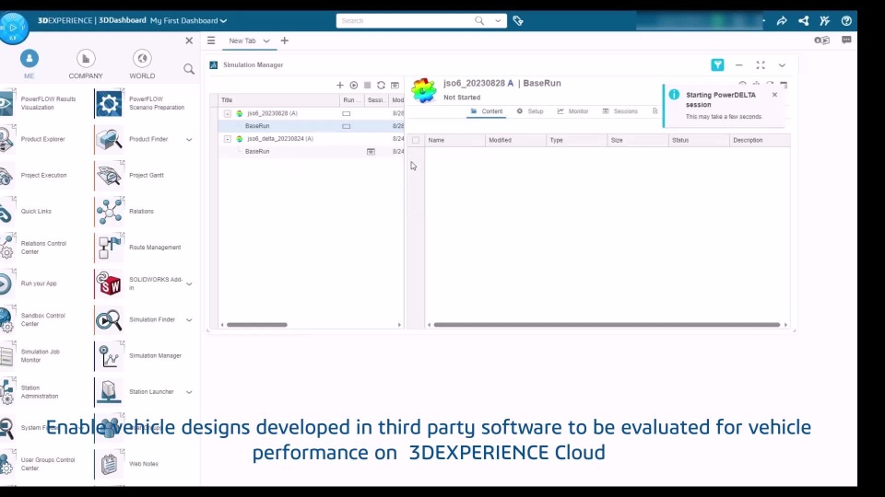Open the New Tab dropdown arrow
The height and width of the screenshot is (497, 885).
(266, 40)
